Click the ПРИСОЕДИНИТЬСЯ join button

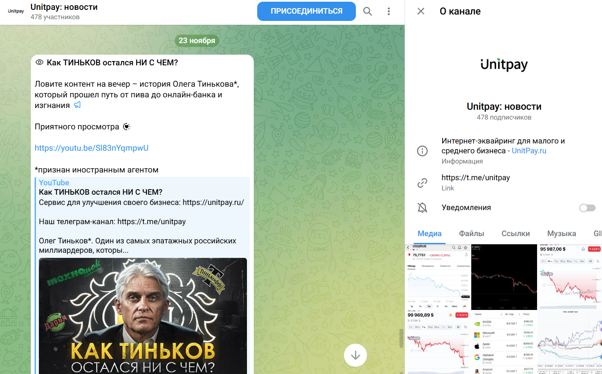(306, 11)
